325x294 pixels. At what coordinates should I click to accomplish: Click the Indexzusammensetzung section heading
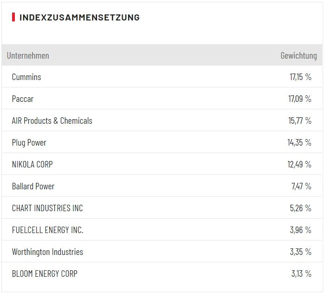[x=79, y=18]
